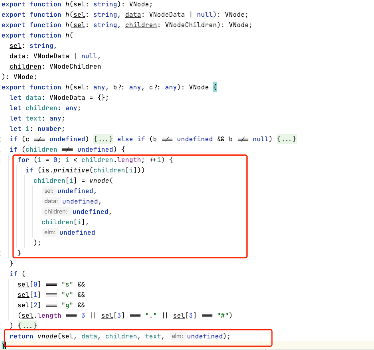Click vnode call in the return statement
374x350 pixels.
tap(47, 336)
